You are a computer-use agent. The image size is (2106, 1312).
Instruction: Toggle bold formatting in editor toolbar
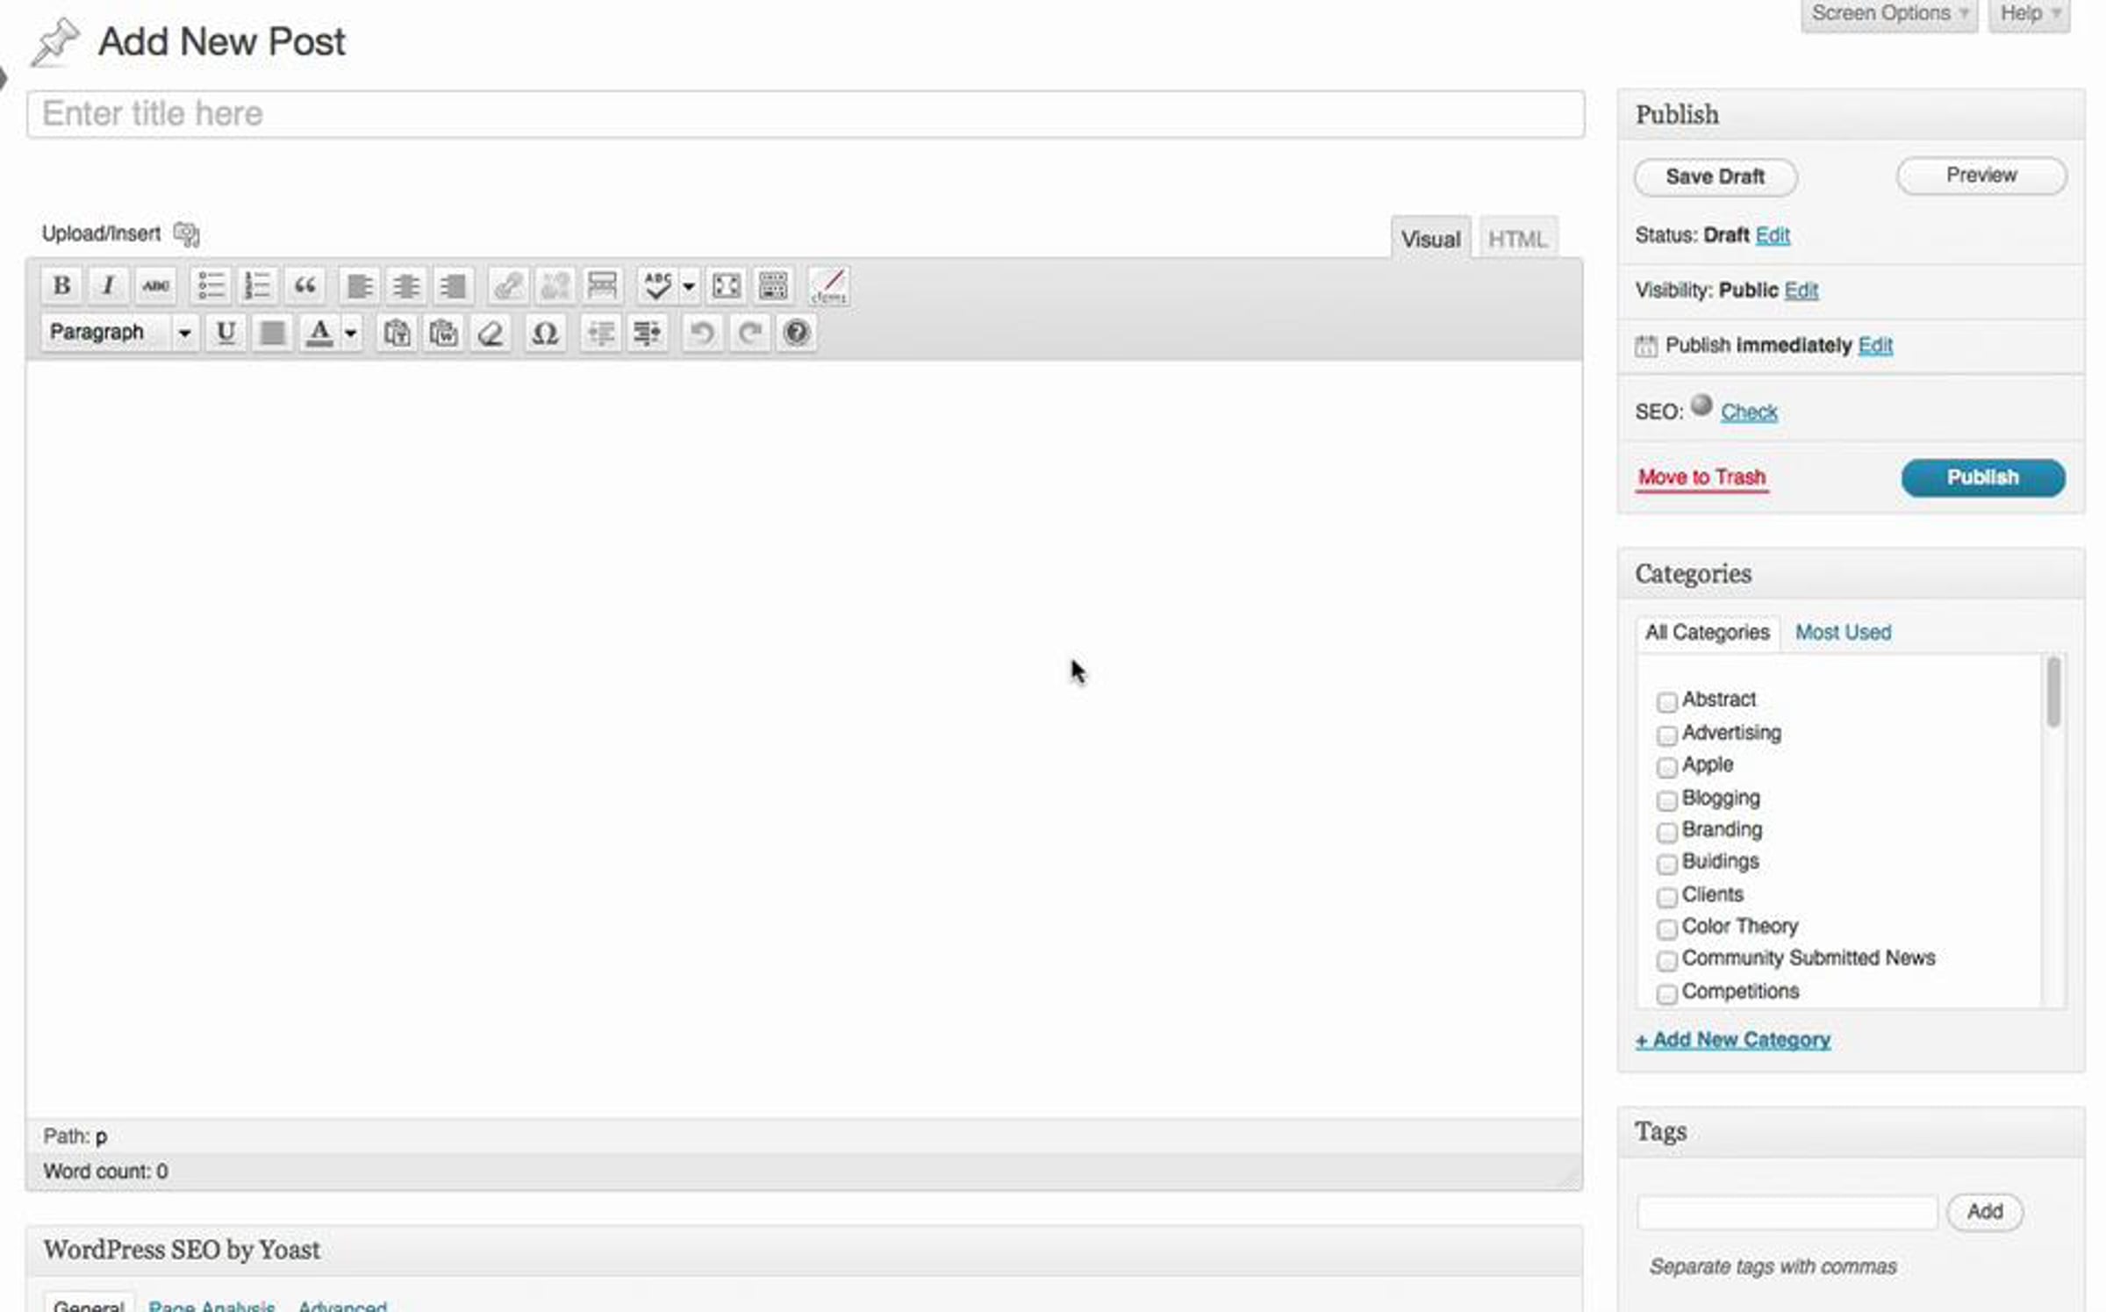click(61, 285)
